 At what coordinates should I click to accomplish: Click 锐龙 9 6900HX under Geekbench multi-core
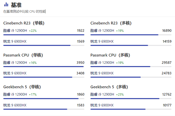102,105
